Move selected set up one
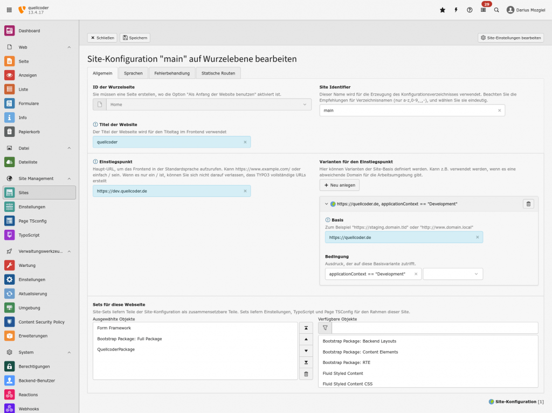Viewport: 552px width, 413px height. [306, 340]
